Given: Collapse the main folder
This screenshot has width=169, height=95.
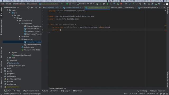Looking at the screenshot, I should (7, 10).
